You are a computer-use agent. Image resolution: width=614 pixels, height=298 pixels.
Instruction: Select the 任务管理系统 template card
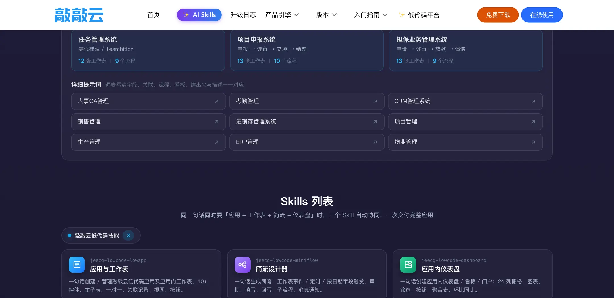pos(148,50)
